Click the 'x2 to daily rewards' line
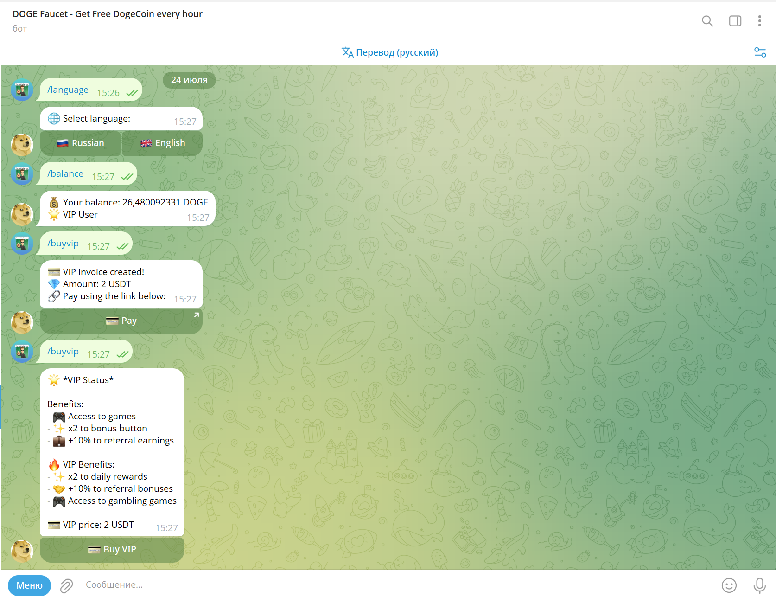Image resolution: width=776 pixels, height=597 pixels. tap(108, 476)
